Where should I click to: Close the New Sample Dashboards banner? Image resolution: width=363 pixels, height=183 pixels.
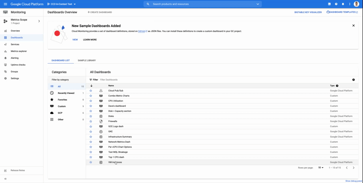(353, 26)
